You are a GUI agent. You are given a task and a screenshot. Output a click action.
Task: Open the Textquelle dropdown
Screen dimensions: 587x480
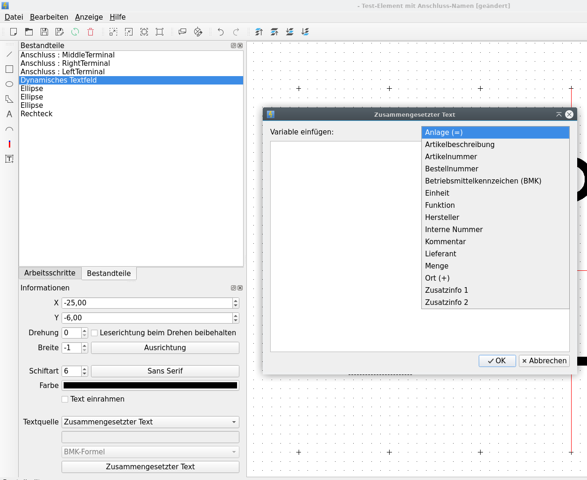tap(150, 422)
